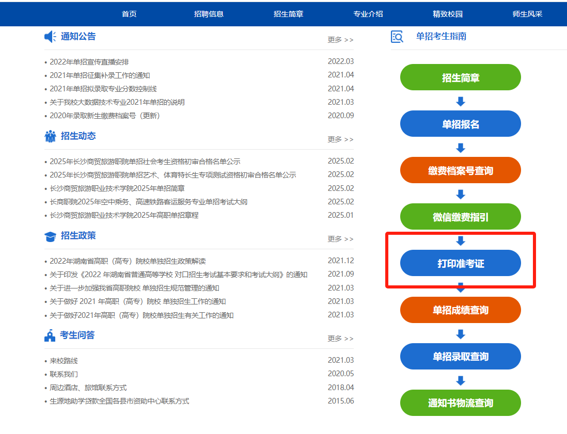Open 对口招生考试基本要求和考试大纲的通知
Viewport: 567px width, 434px height.
pyautogui.click(x=179, y=275)
